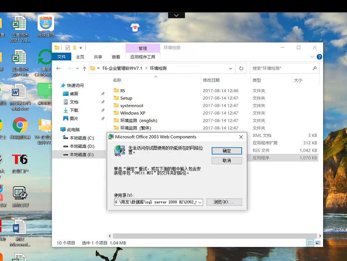Open recent locations dropdown arrow

pos(77,69)
